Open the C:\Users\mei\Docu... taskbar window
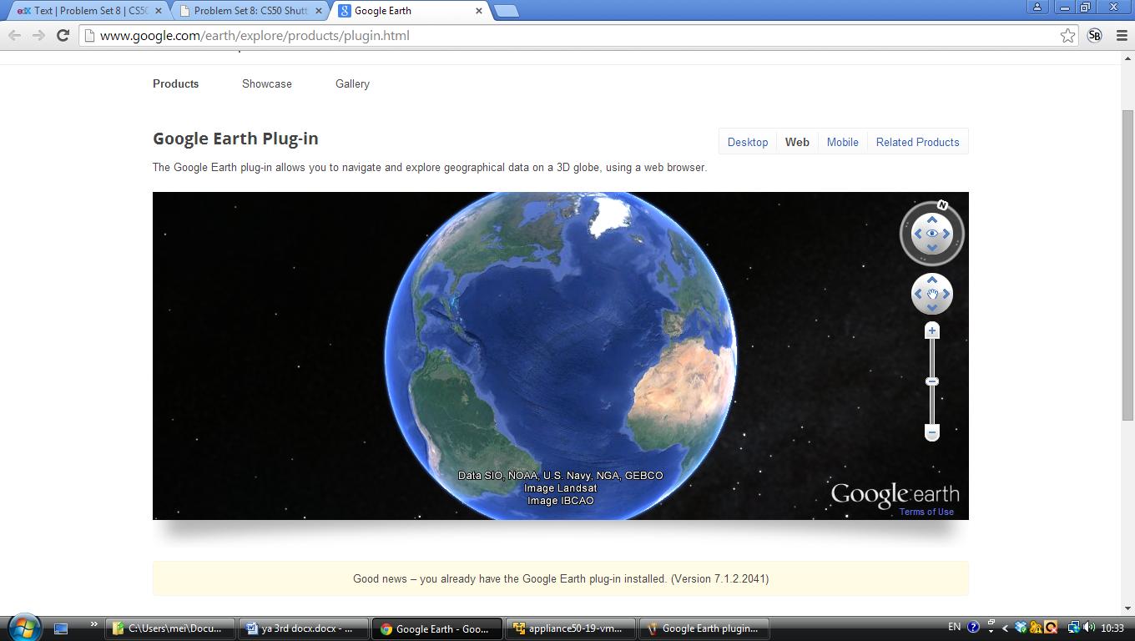The height and width of the screenshot is (641, 1135). [x=169, y=628]
